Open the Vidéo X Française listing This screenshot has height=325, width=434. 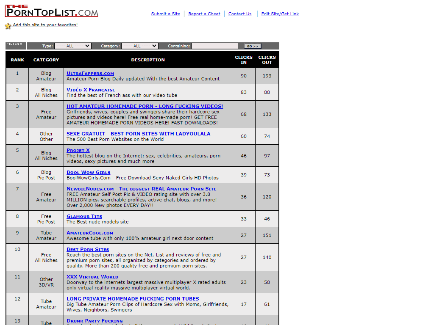(91, 90)
